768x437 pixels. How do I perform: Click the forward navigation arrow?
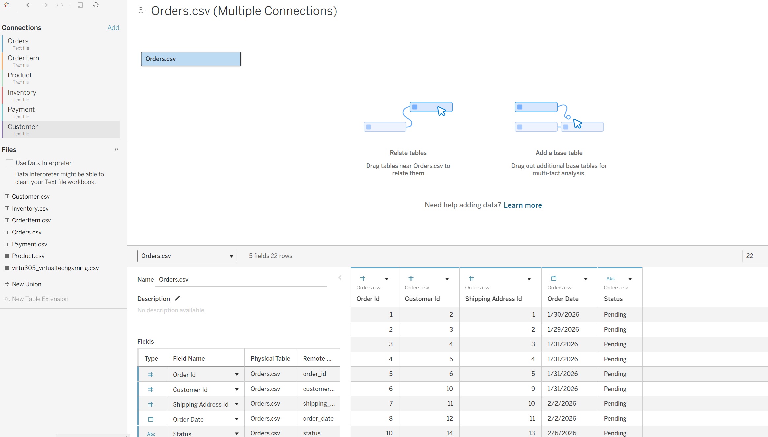pyautogui.click(x=45, y=5)
